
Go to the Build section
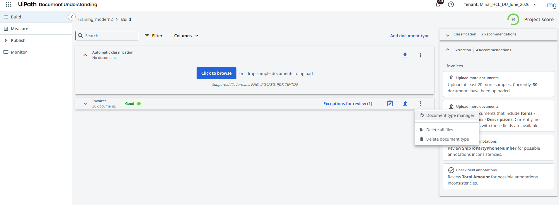(x=36, y=17)
